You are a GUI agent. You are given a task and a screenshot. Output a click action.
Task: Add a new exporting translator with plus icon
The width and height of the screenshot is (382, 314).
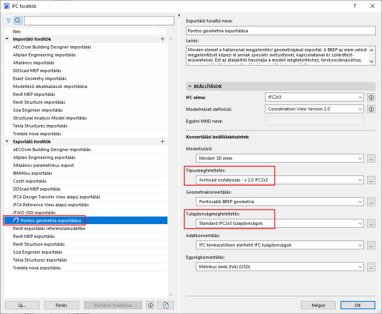162,142
